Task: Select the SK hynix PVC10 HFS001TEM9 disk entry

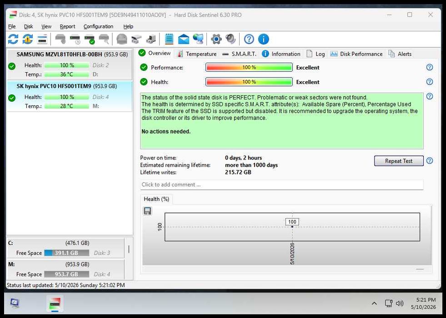Action: [70, 96]
